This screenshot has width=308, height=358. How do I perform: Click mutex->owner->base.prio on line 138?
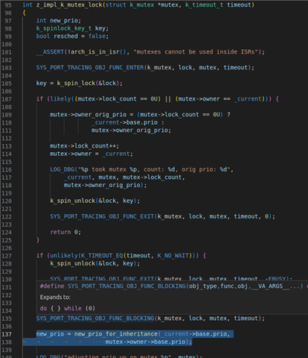145,342
